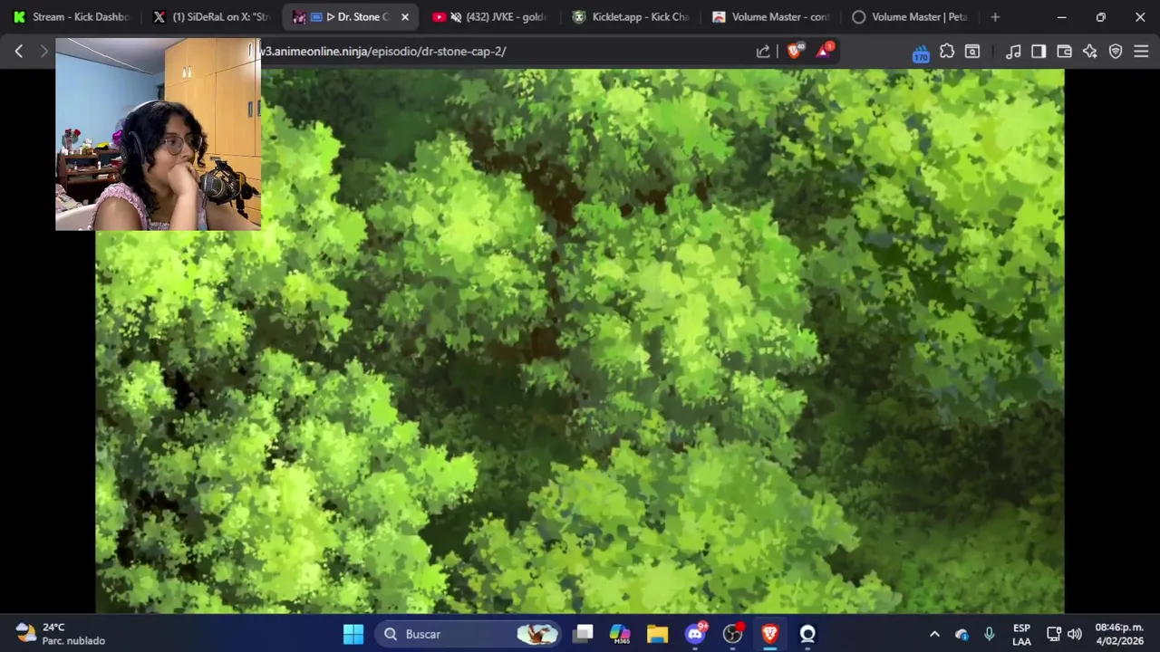The height and width of the screenshot is (652, 1160).
Task: Switch to the Kicklet.app tab
Action: coord(630,16)
